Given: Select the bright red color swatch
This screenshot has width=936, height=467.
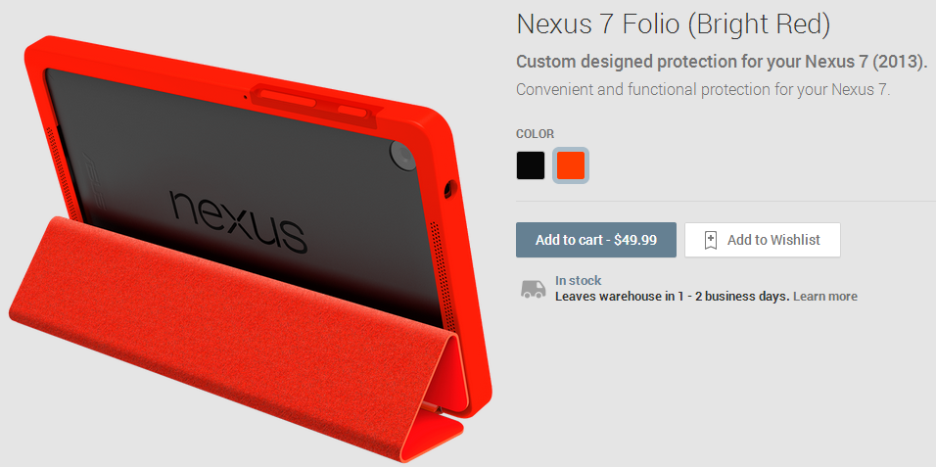Looking at the screenshot, I should [x=571, y=165].
